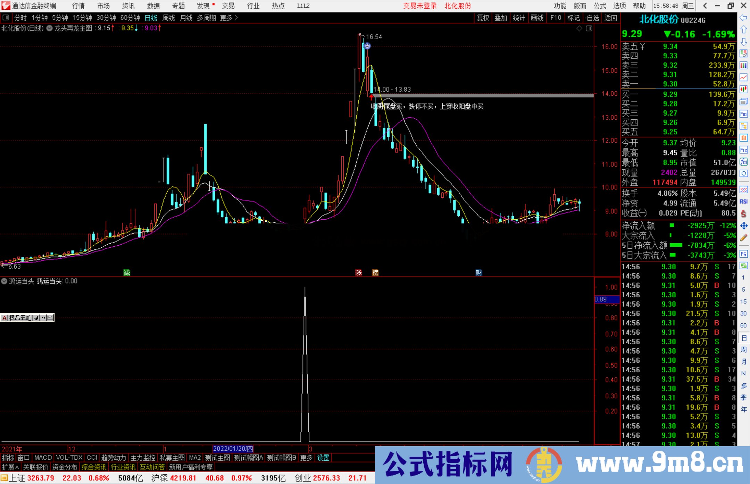Image resolution: width=750 pixels, height=484 pixels.
Task: Switch sidebar period to 15 minutes
Action: pyautogui.click(x=743, y=302)
